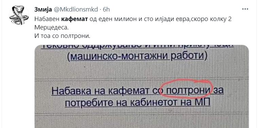Open the snake profile avatar
Screen dimensions: 261x128
pyautogui.click(x=18, y=15)
